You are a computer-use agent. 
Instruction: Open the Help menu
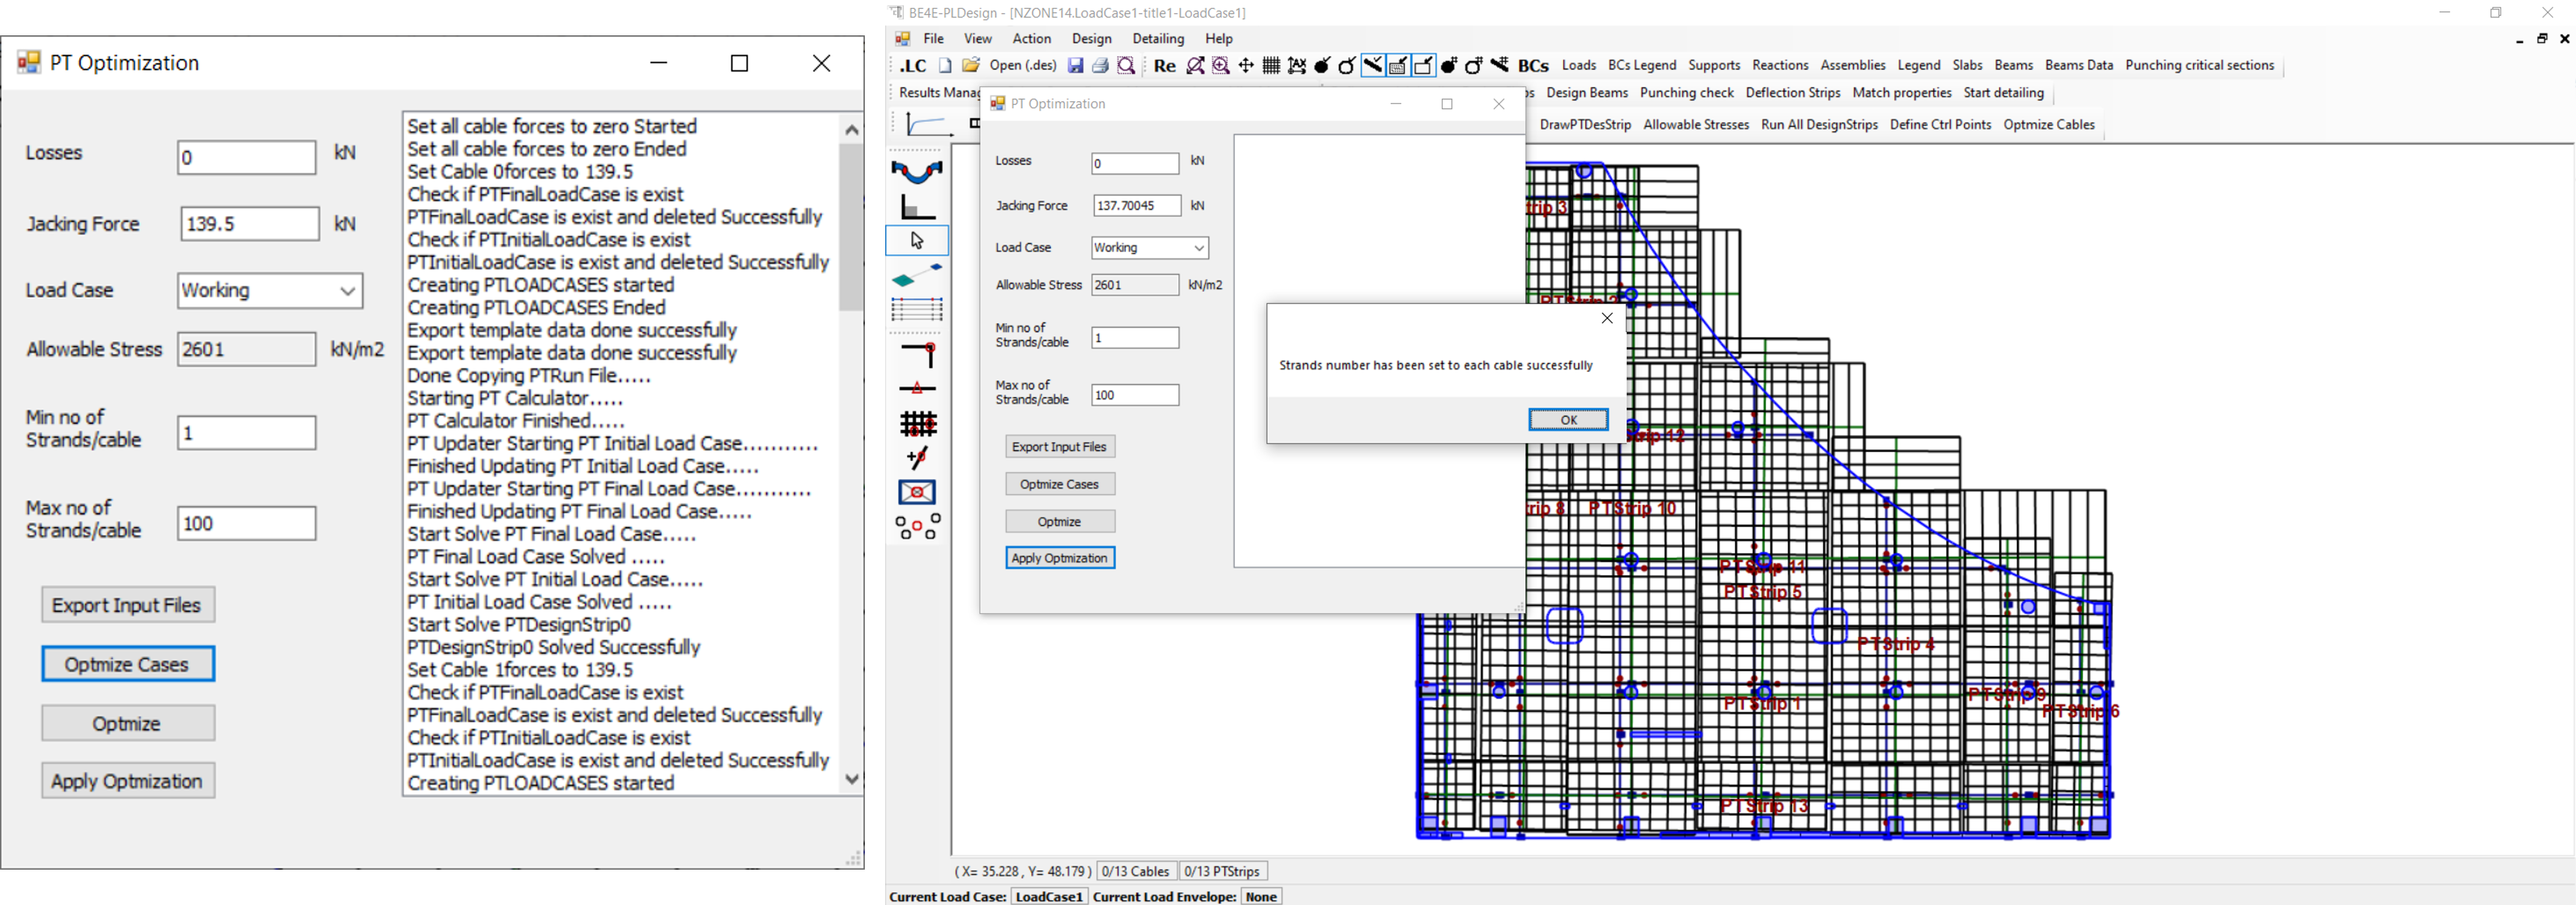coord(1218,39)
